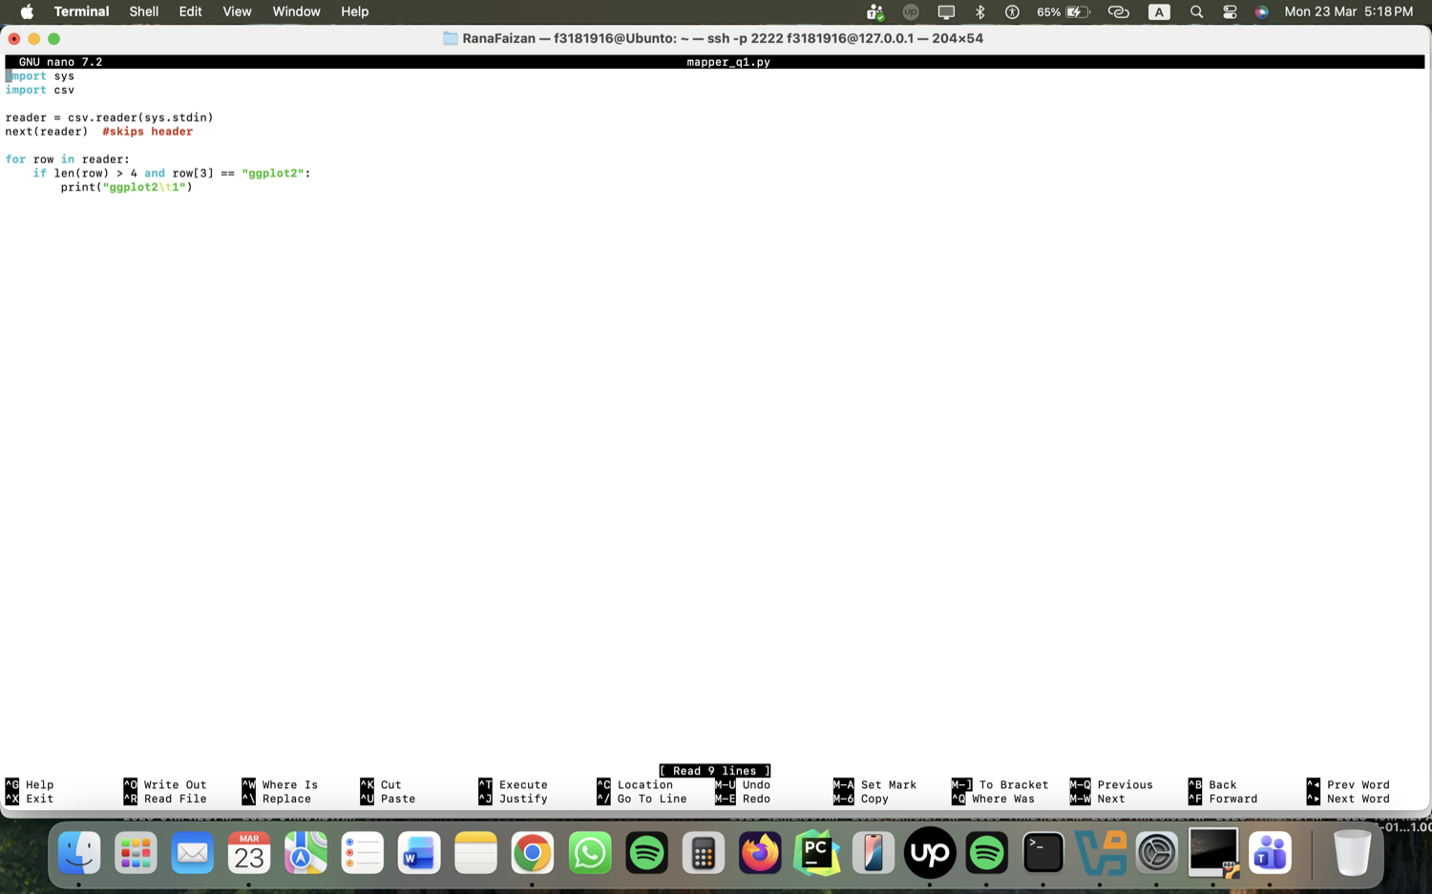
Task: Open the Bluetooth status menu
Action: (979, 12)
